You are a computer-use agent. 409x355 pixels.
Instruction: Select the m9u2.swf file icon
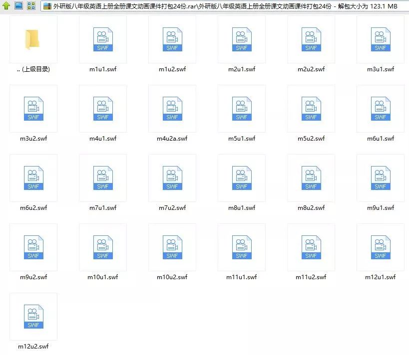[x=33, y=247]
